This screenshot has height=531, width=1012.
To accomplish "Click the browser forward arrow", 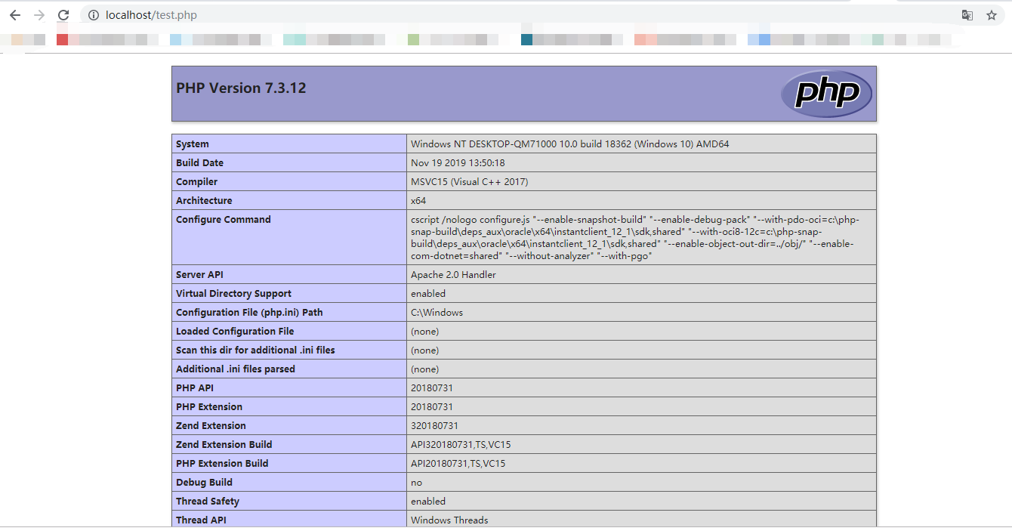I will [x=39, y=15].
